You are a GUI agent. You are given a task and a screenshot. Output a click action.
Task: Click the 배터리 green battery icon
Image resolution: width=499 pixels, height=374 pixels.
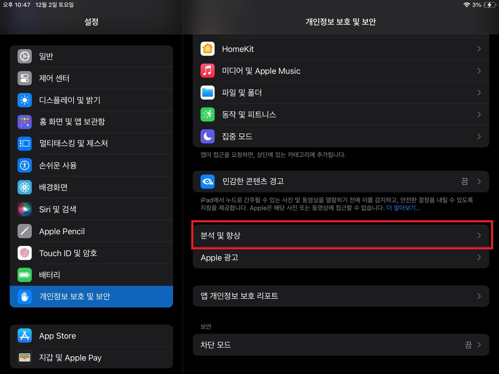(x=24, y=275)
